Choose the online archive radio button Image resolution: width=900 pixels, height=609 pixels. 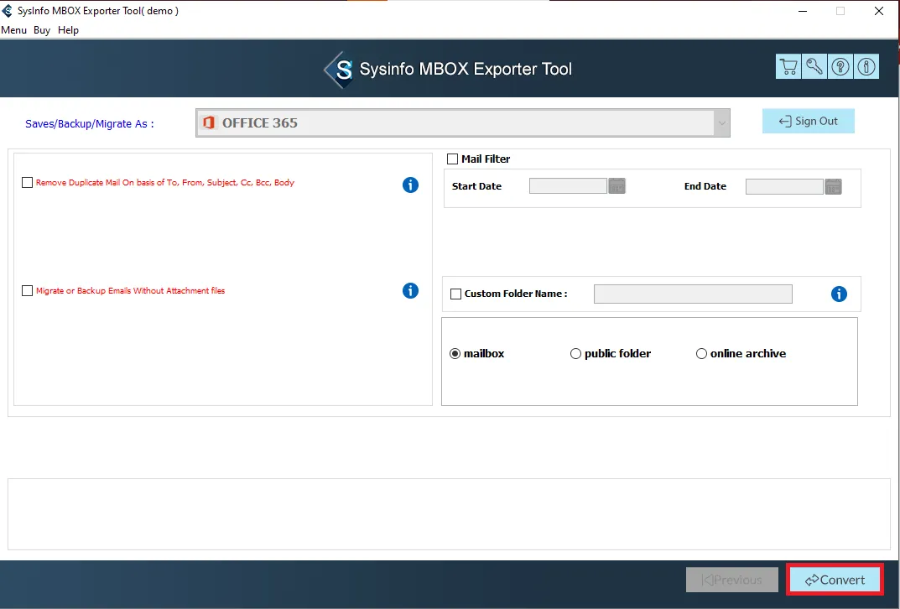(x=701, y=354)
